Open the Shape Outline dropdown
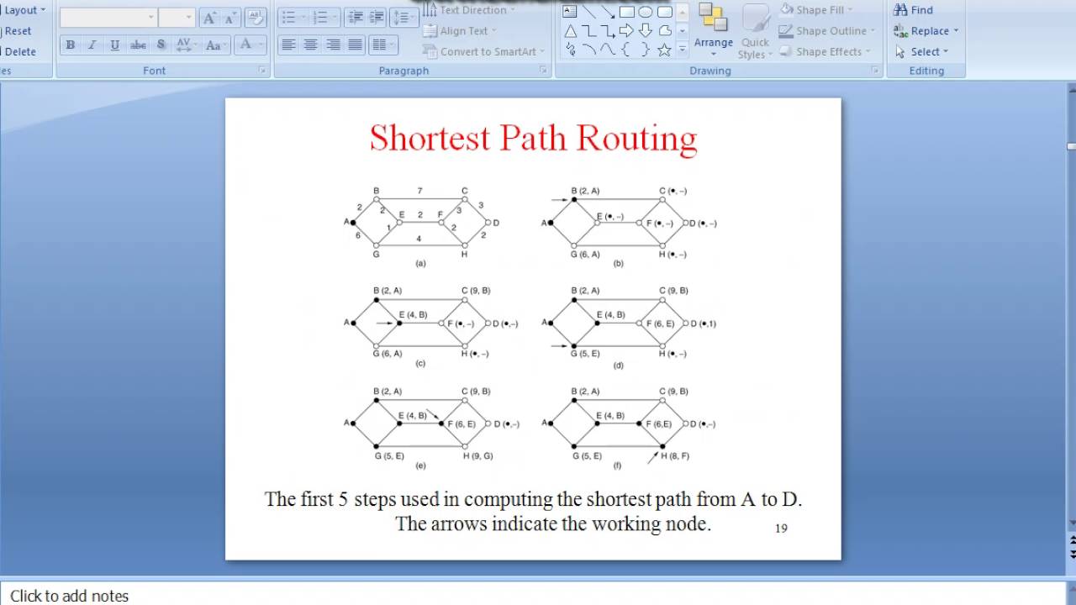The image size is (1076, 605). point(827,31)
